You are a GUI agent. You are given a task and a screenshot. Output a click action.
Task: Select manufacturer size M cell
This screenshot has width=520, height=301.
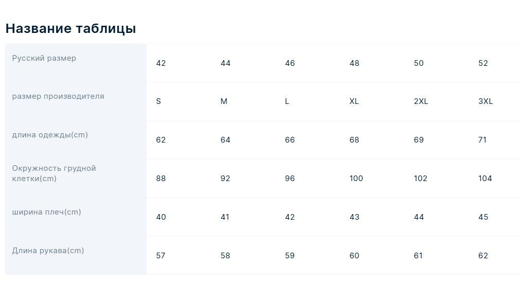(x=224, y=101)
